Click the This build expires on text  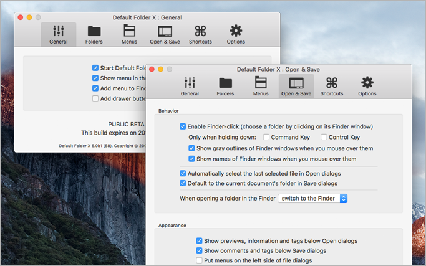pos(114,133)
